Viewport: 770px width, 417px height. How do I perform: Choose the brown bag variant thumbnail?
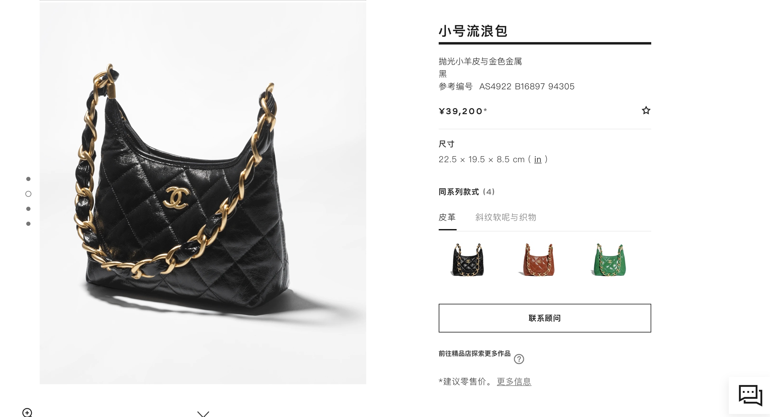click(x=538, y=260)
